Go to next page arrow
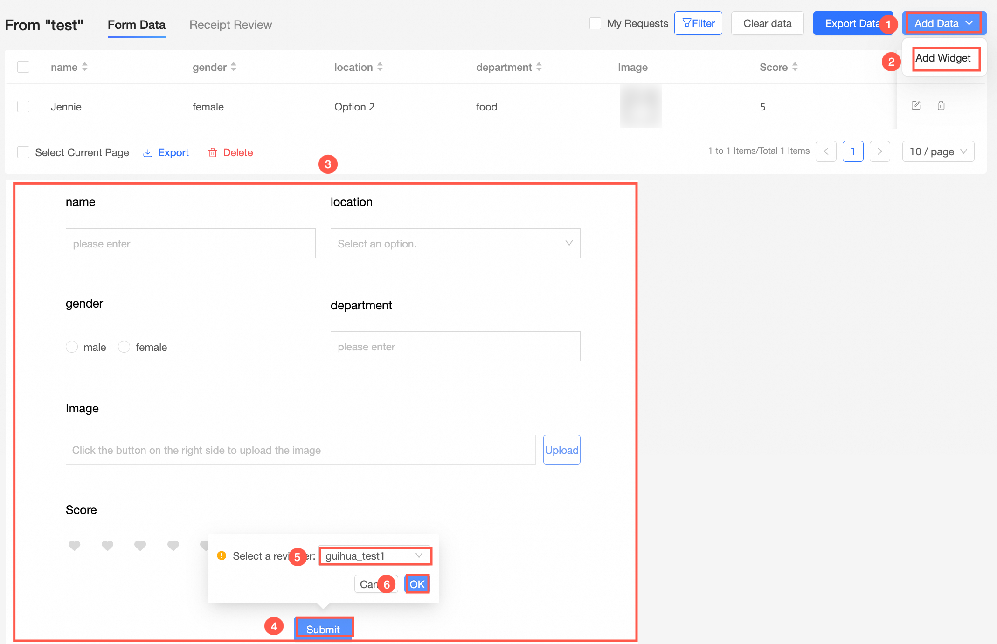This screenshot has height=644, width=997. [x=879, y=151]
